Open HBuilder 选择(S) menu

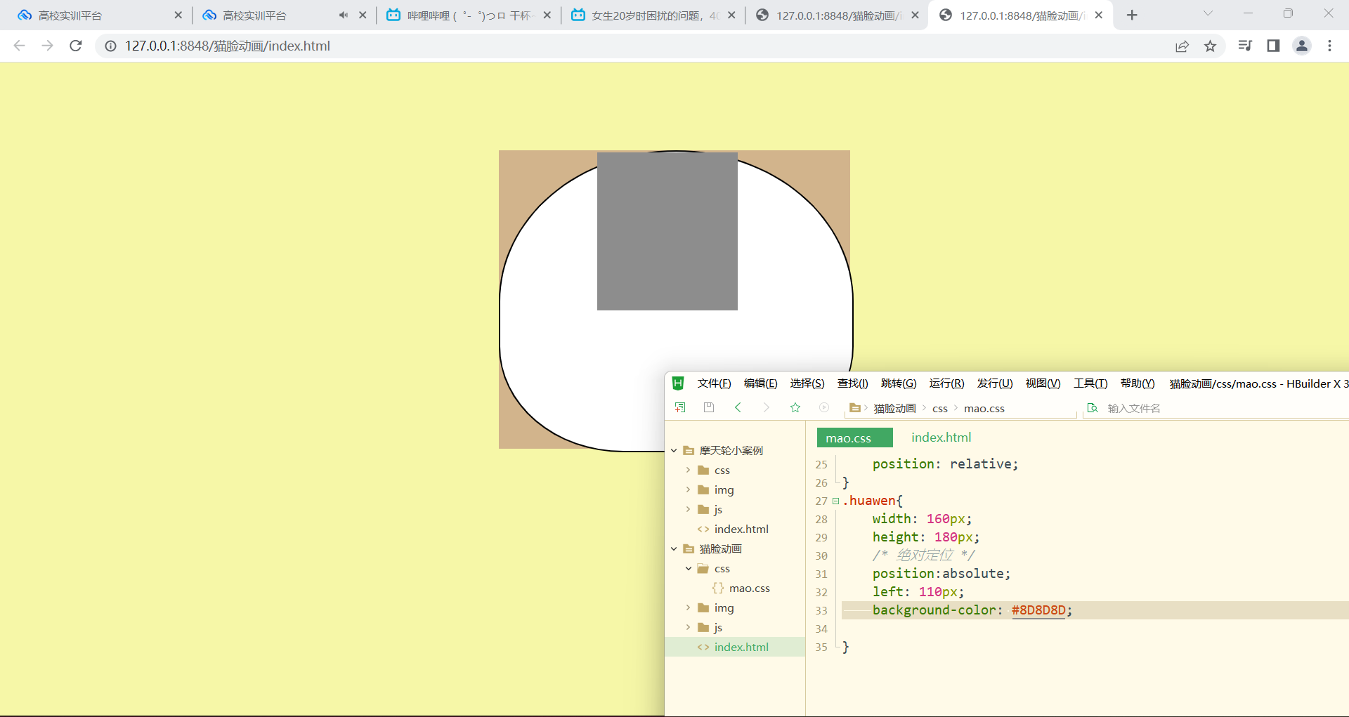click(807, 383)
